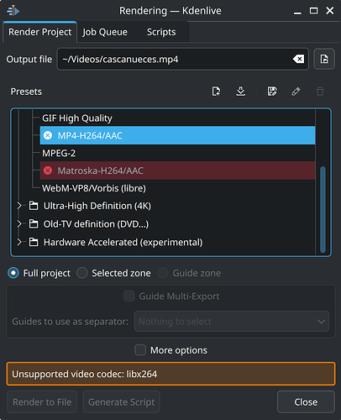The image size is (341, 420).
Task: Click the Kdenlive app icon in title bar
Action: pos(13,11)
